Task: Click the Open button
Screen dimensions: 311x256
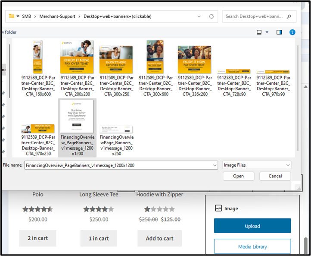Action: (x=238, y=176)
